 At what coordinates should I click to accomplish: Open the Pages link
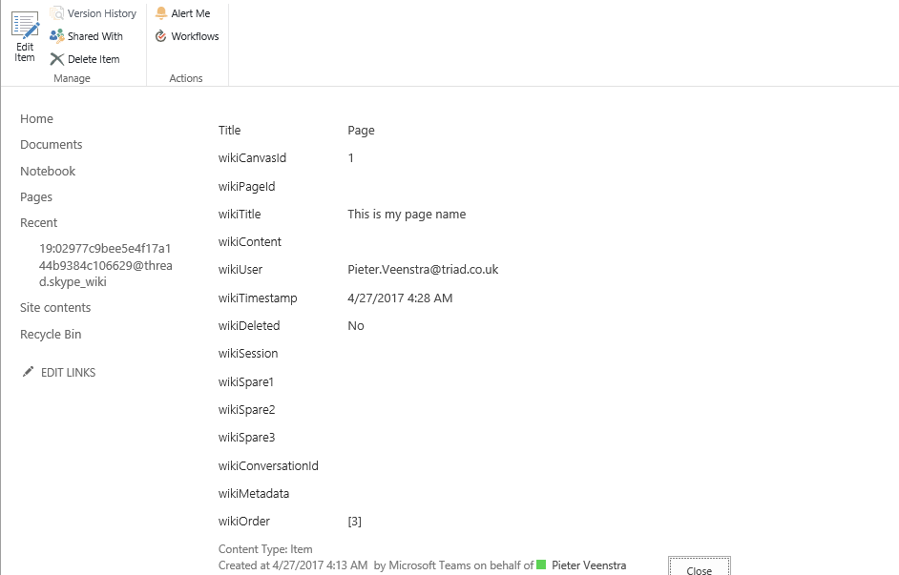click(36, 197)
